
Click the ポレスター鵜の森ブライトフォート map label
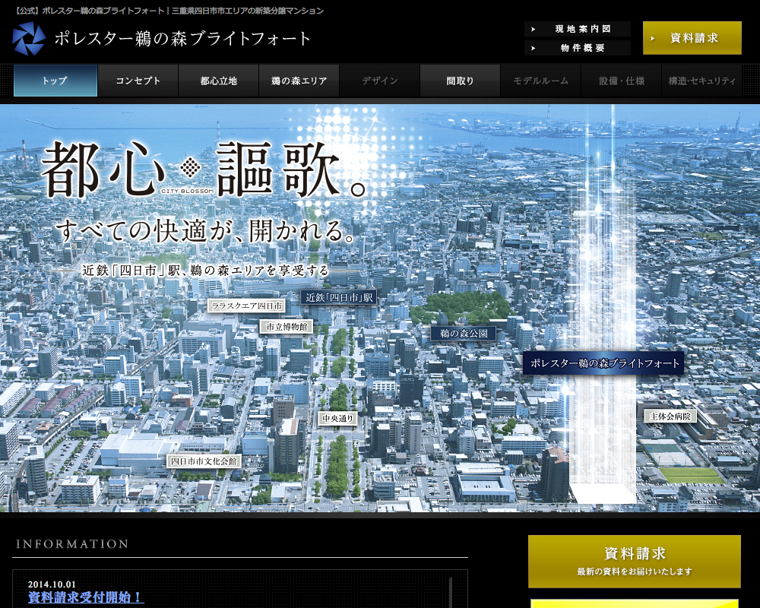[x=603, y=363]
